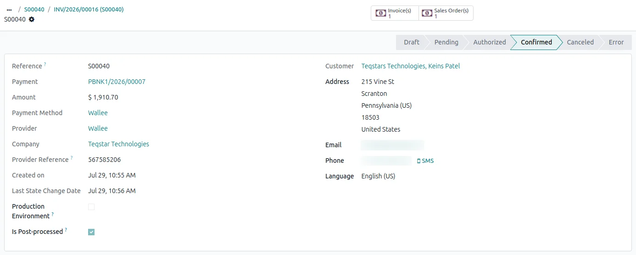Open the Reference field help tooltip
Viewport: 636px width, 255px height.
(45, 65)
